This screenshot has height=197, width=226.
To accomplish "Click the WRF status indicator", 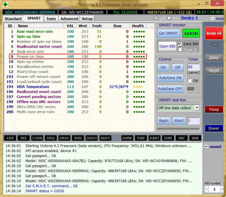I will (x=78, y=138).
